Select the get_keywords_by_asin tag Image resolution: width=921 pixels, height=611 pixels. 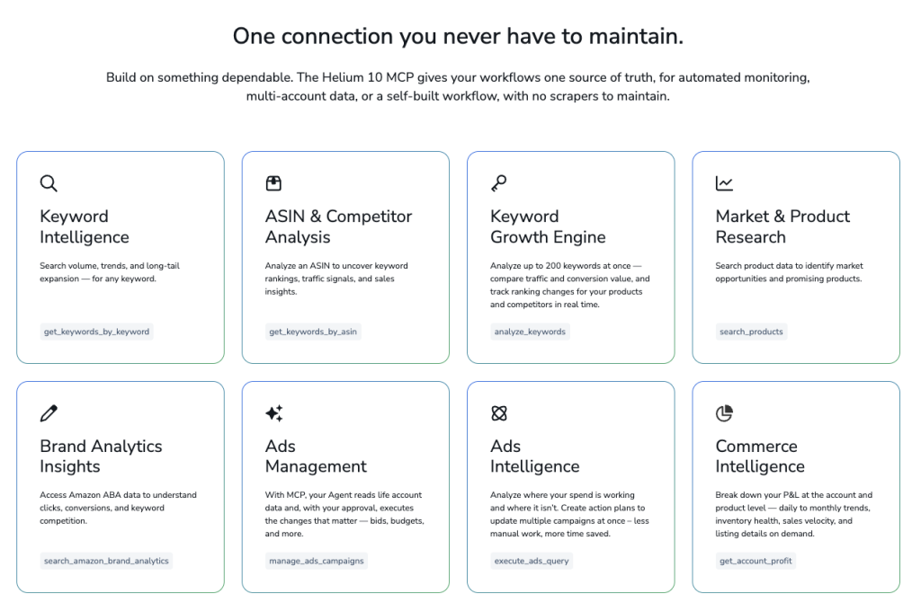point(313,332)
